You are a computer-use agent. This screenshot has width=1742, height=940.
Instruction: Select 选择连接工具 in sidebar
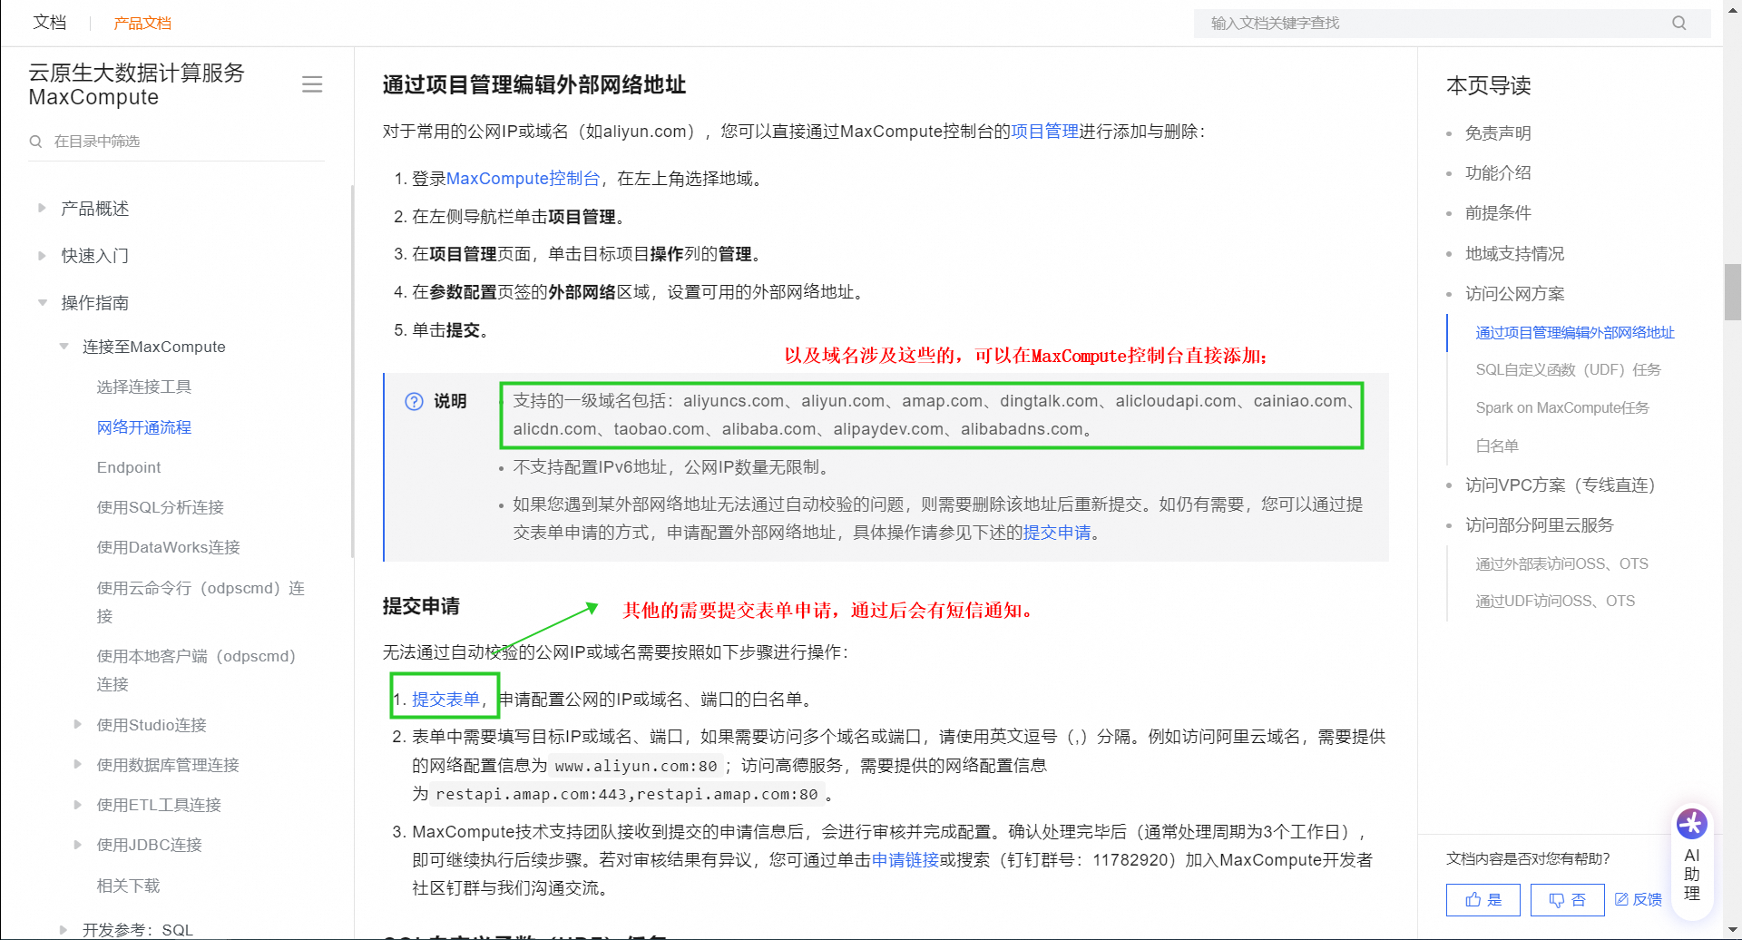[144, 387]
